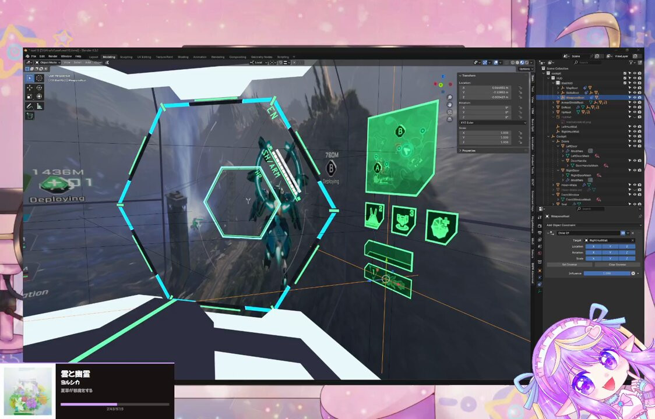Open the Add Object Constraint dropdown

tap(594, 225)
